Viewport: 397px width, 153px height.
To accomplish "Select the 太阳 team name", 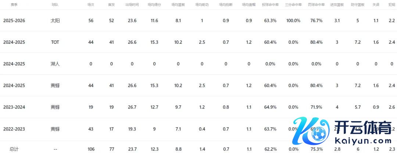I will [55, 21].
